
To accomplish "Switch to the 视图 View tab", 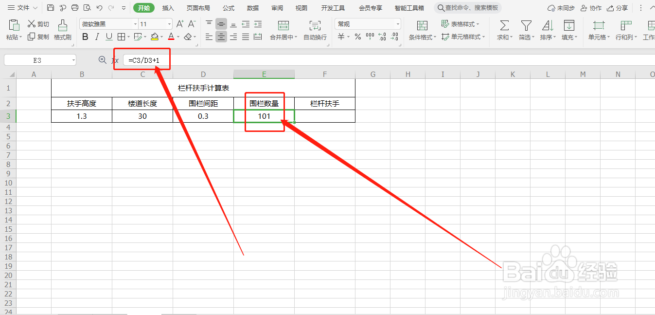I will [301, 8].
